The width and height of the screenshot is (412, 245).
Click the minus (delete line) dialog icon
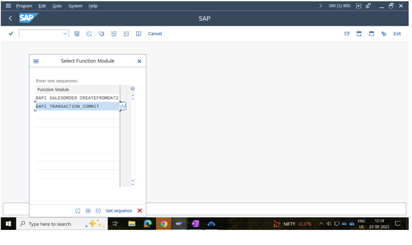click(x=98, y=211)
